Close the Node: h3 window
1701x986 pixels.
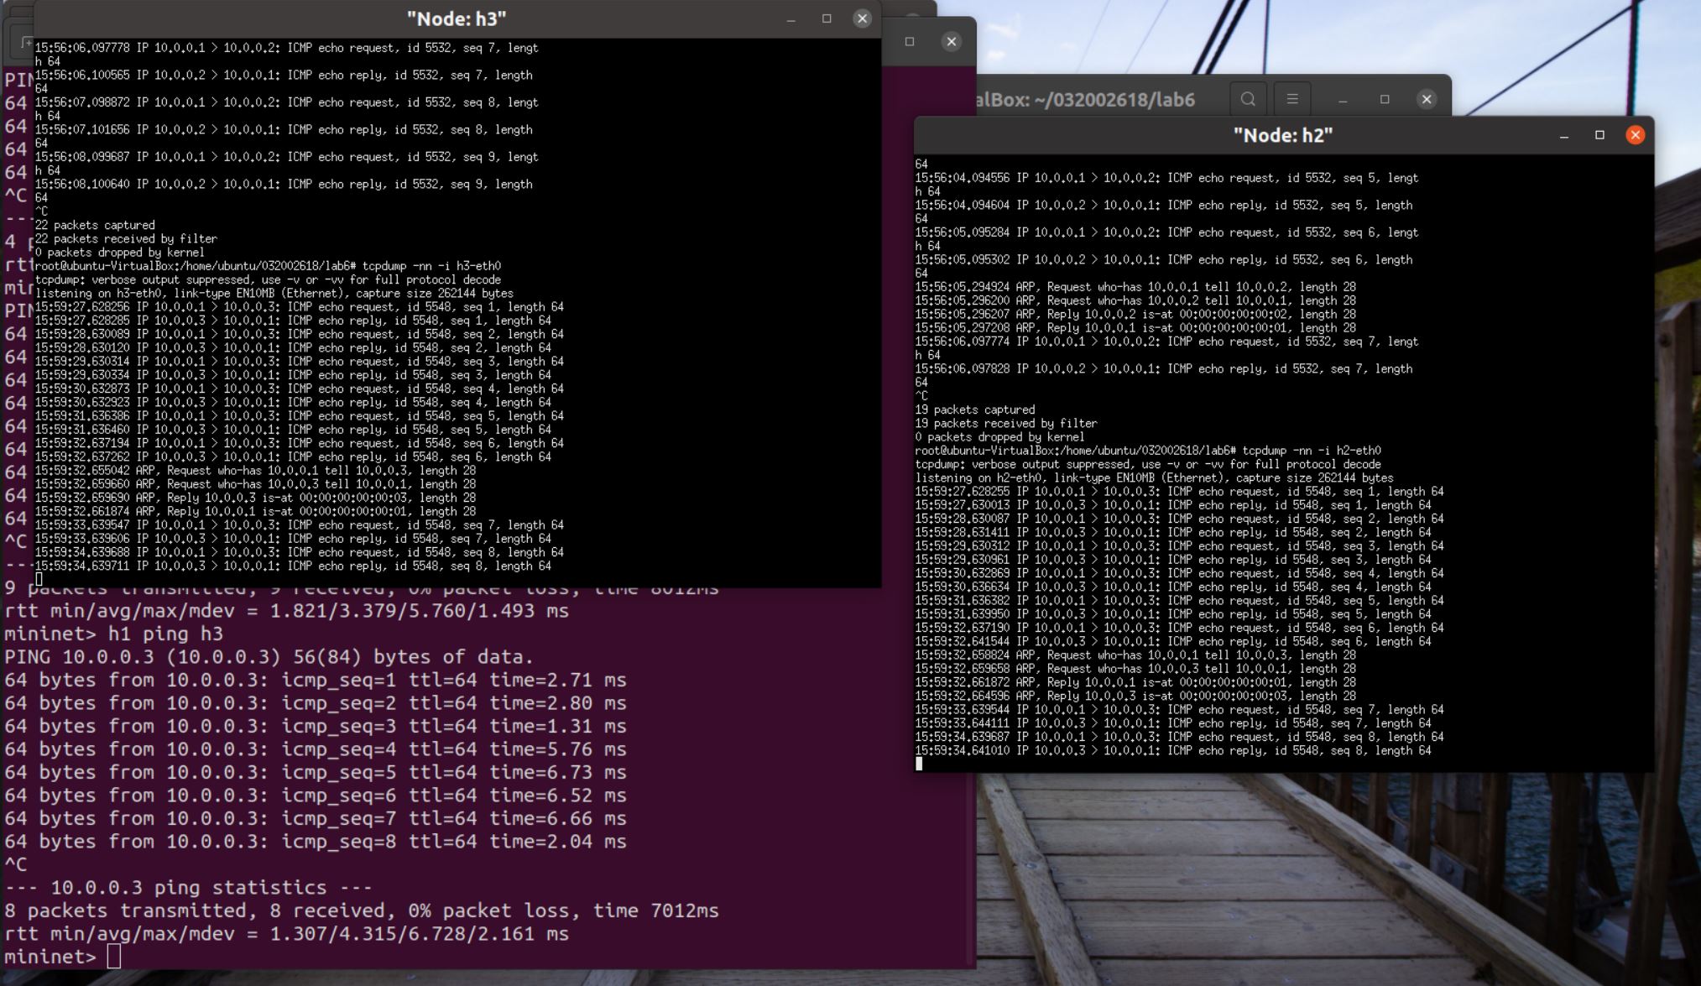tap(862, 18)
